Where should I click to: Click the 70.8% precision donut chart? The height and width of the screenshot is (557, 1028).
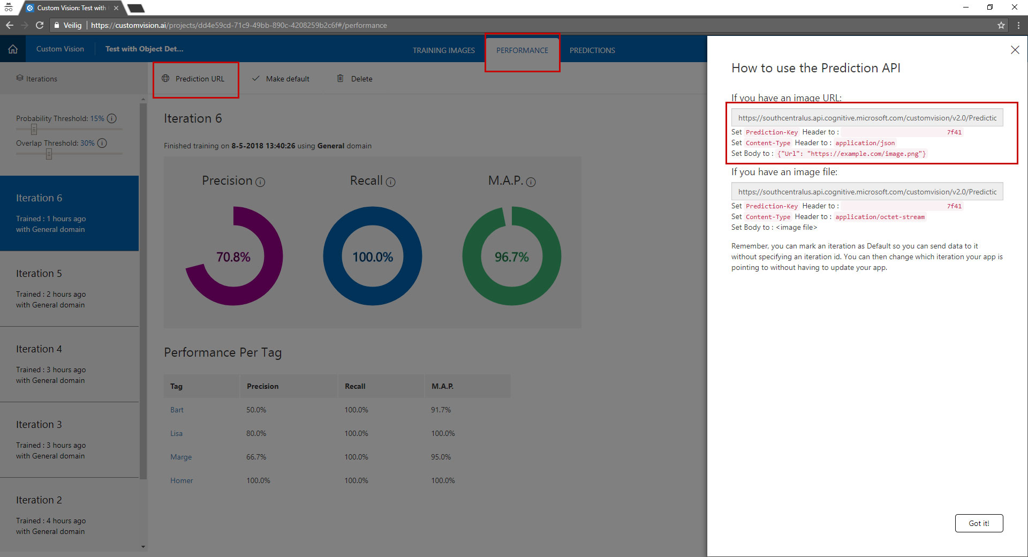coord(233,256)
